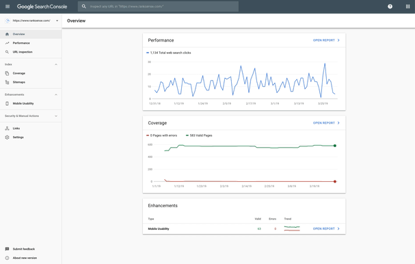
Task: Open the hamburger navigation menu
Action: pos(8,7)
